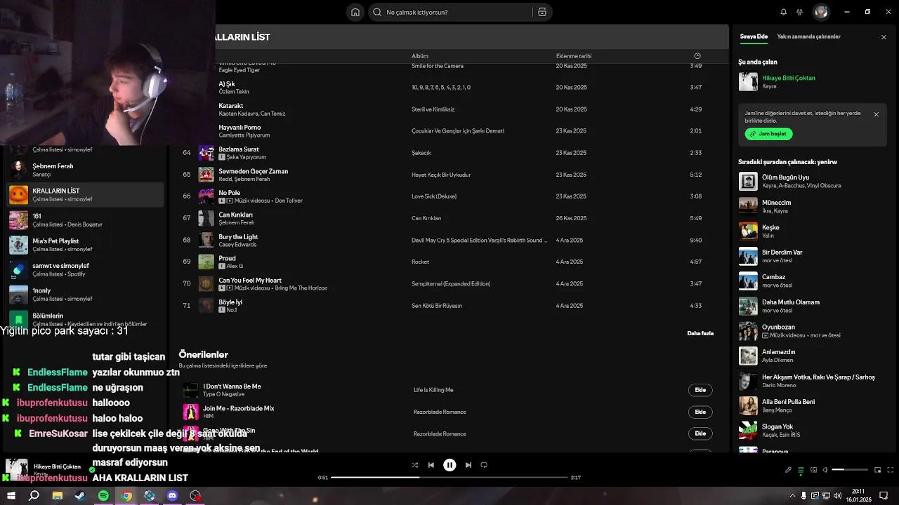Click 'Bir Derdim Var' queue thumbnail
The height and width of the screenshot is (505, 899).
748,256
